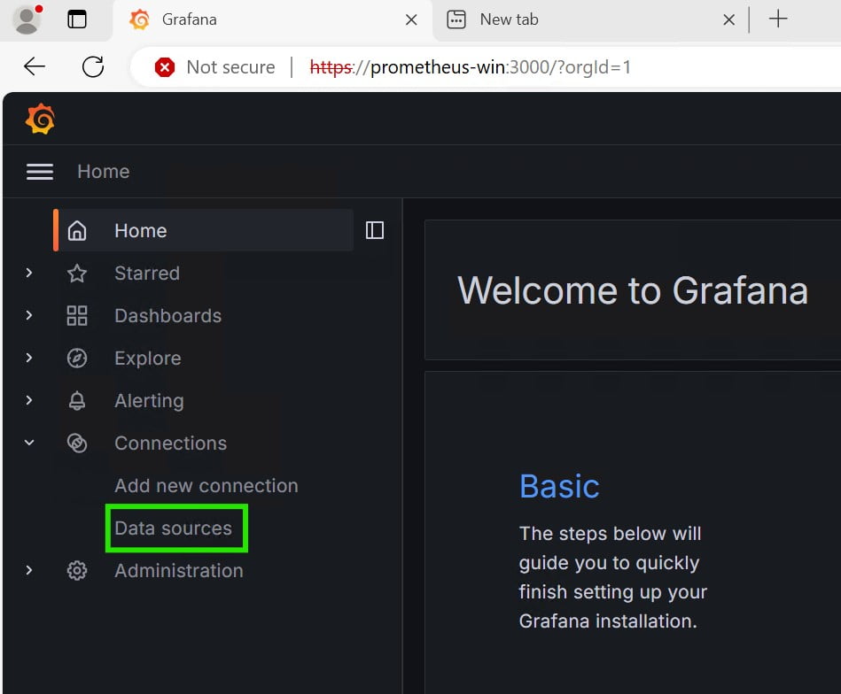Reload the page with refresh button
The width and height of the screenshot is (841, 694).
[93, 67]
